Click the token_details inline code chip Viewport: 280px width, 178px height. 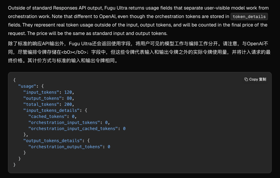click(249, 17)
